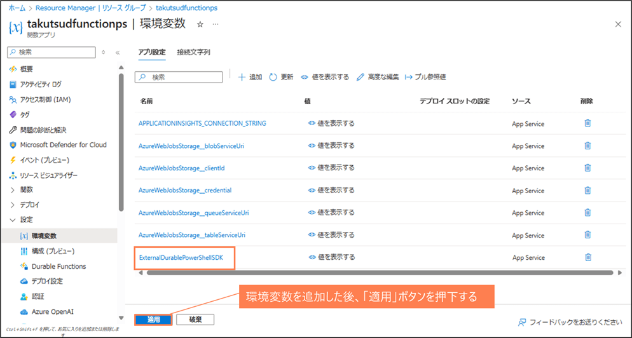The width and height of the screenshot is (632, 338).
Task: Show value for AzureWebJobsStorage__credential
Action: (331, 190)
